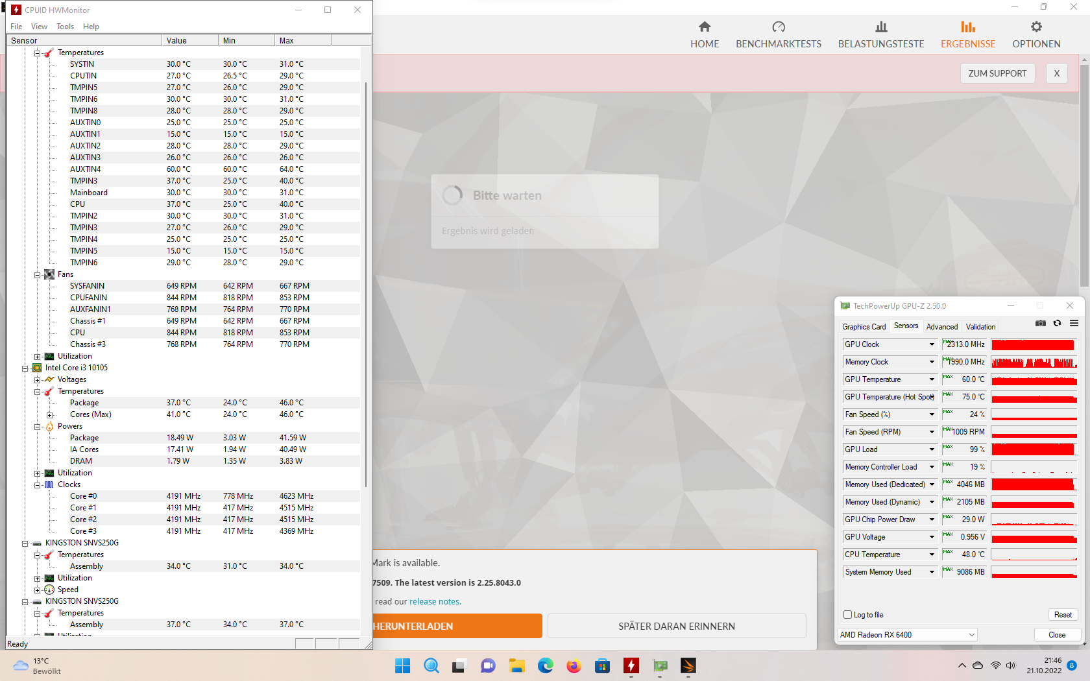Image resolution: width=1090 pixels, height=681 pixels.
Task: Open HWMonitor from the taskbar lightning icon
Action: [x=631, y=666]
